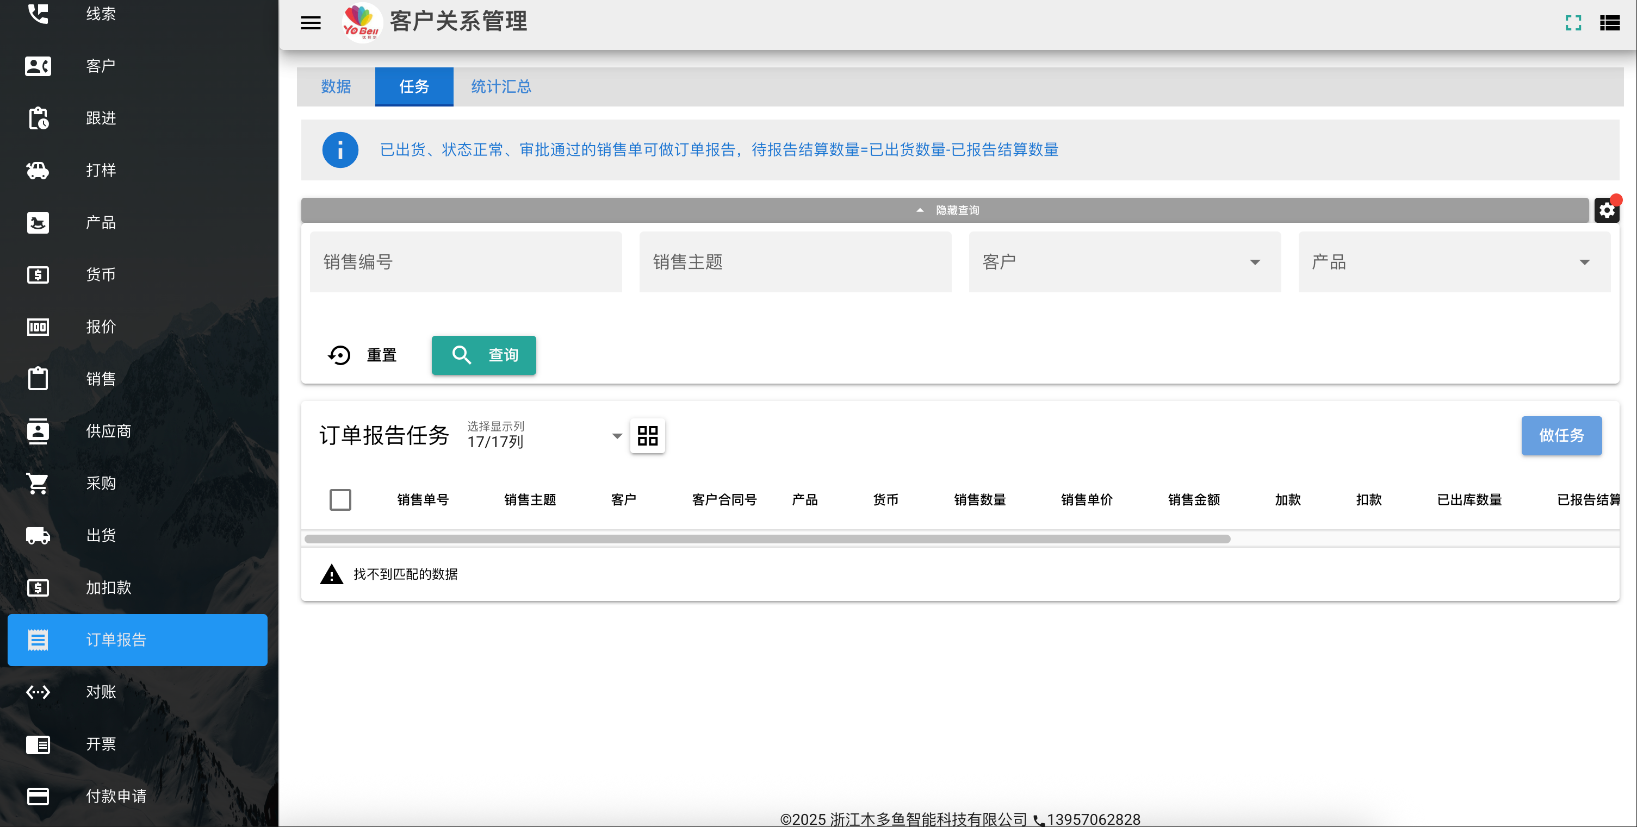This screenshot has height=827, width=1637.
Task: Focus the 销售编号 input field
Action: pos(466,262)
